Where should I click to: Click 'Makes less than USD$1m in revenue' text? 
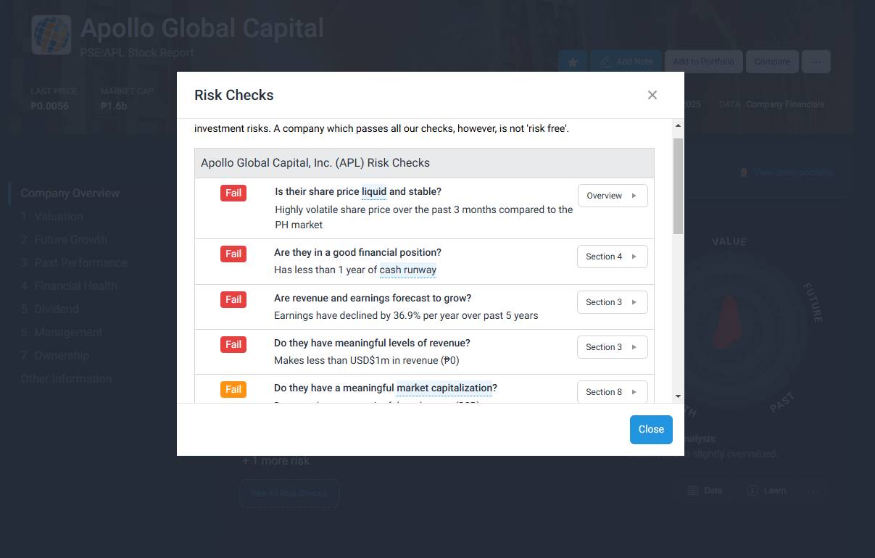click(367, 361)
